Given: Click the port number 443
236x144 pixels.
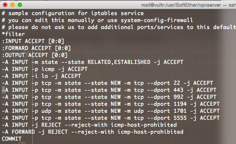Looking at the screenshot, I should tap(178, 90).
